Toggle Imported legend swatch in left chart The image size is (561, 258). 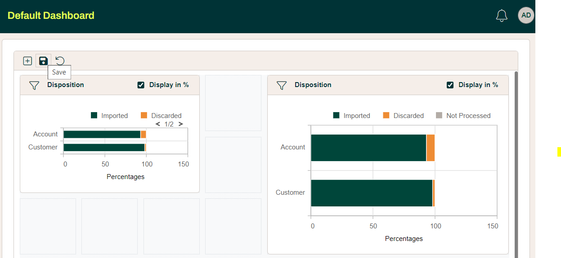(x=94, y=116)
